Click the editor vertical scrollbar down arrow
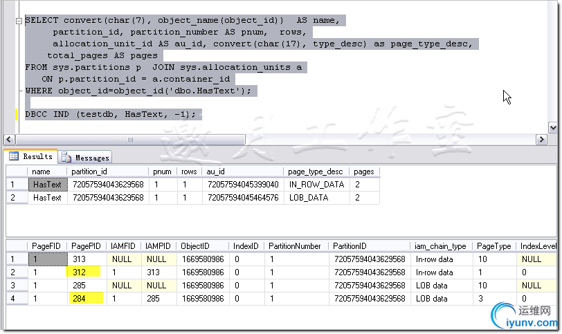This screenshot has height=334, width=562. point(553,127)
